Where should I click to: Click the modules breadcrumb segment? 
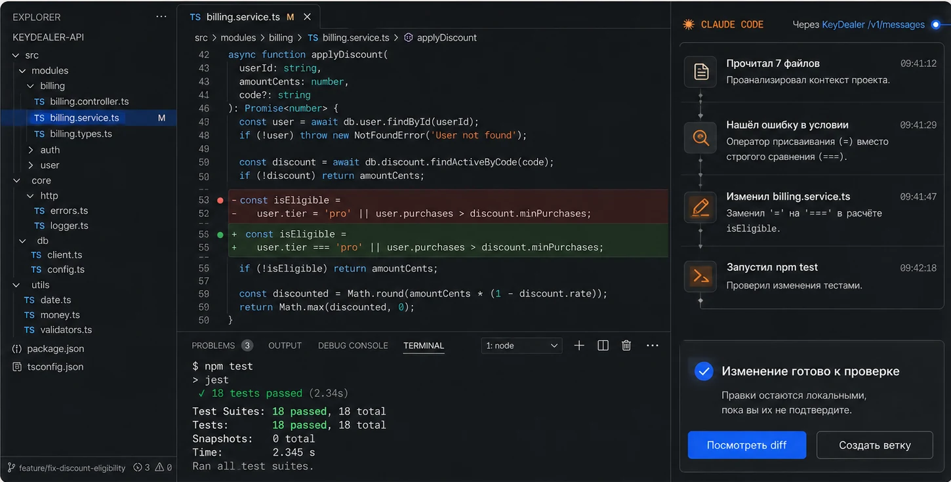click(x=238, y=38)
